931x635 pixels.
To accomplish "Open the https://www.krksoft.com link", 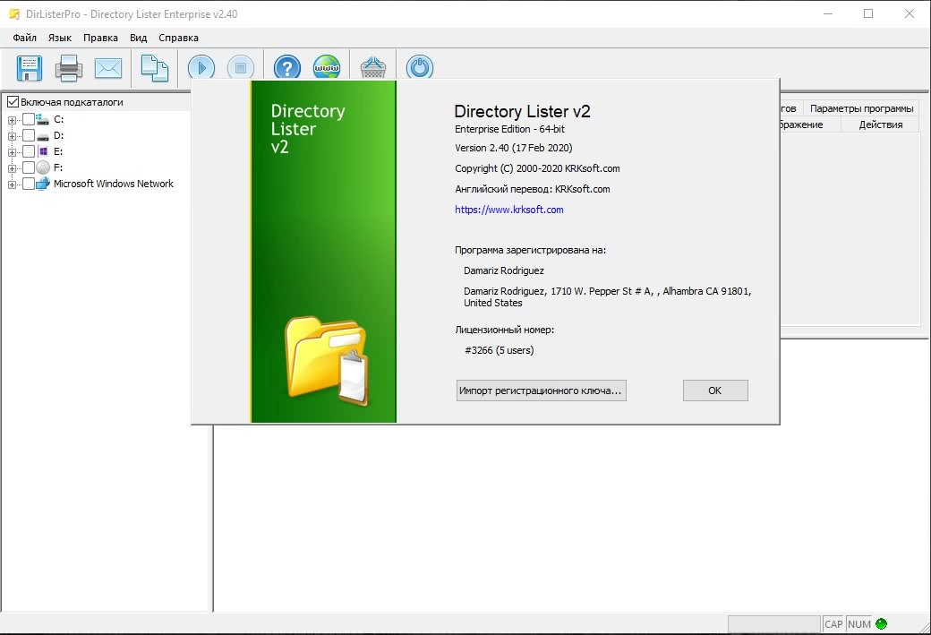I will tap(508, 210).
